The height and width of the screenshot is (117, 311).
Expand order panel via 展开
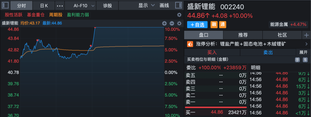pos(303,52)
